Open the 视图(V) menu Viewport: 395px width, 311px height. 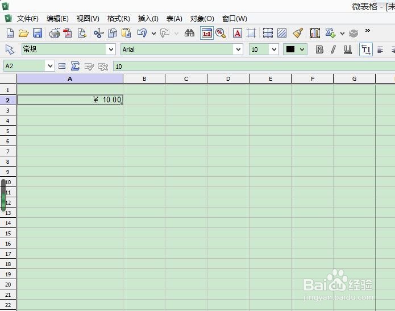coord(88,19)
